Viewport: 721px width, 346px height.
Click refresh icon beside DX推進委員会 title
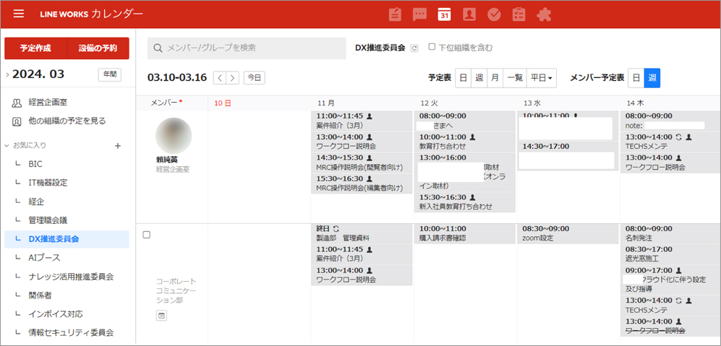[x=414, y=48]
